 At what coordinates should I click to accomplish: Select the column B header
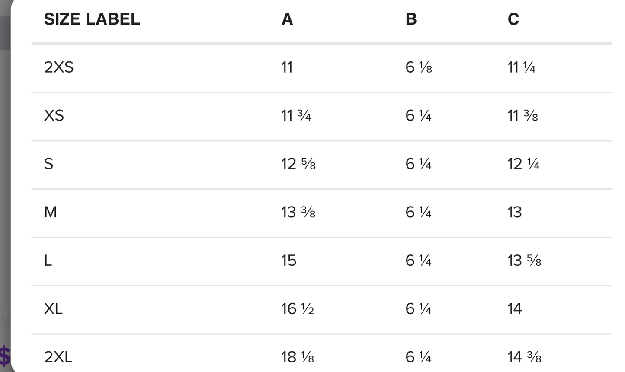(x=411, y=19)
